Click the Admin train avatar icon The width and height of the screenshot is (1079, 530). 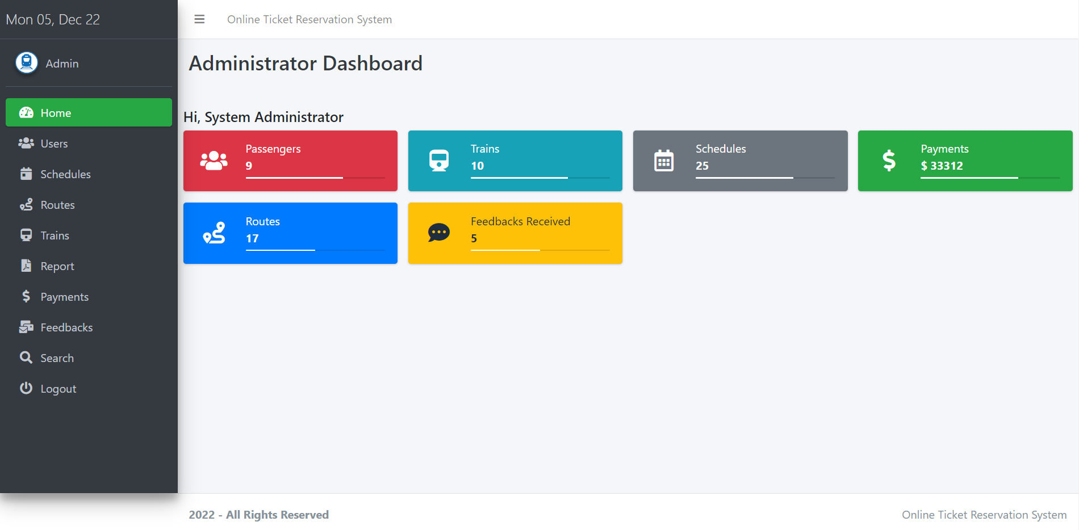[x=27, y=63]
